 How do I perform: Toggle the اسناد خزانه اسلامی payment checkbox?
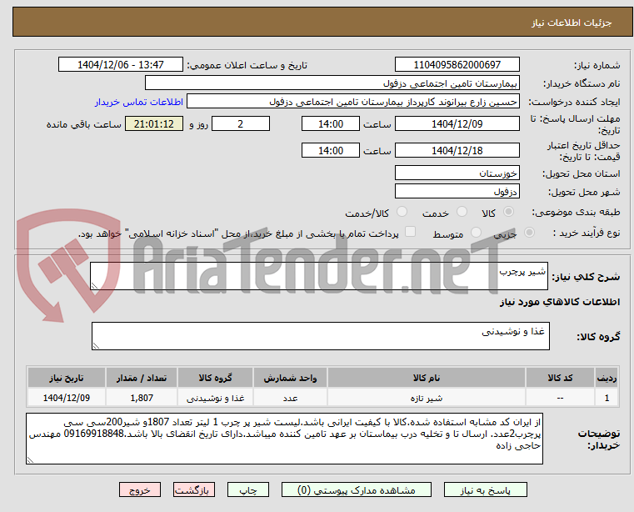(410, 232)
